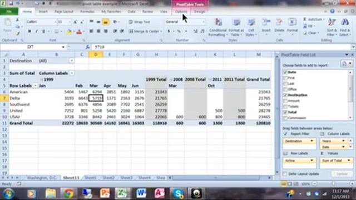Open the Sum of Total field dropdown in Values
356x200 pixels.
point(349,161)
